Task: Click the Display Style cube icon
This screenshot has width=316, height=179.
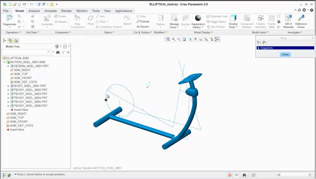Action: pos(233,18)
